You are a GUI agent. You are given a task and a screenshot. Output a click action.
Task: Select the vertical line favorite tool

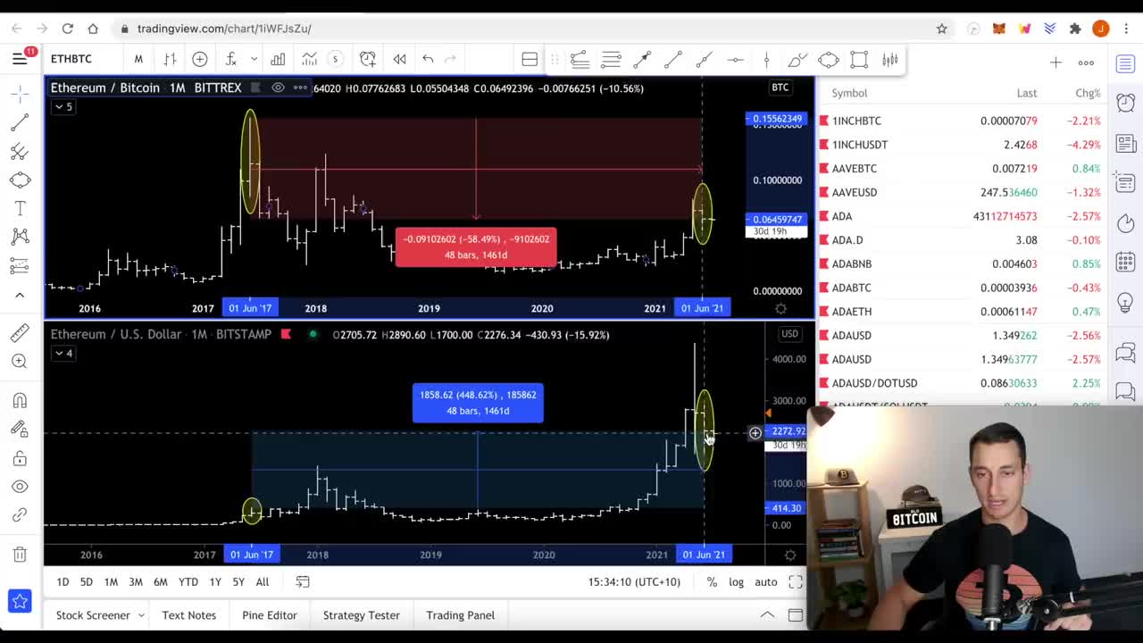click(x=766, y=60)
